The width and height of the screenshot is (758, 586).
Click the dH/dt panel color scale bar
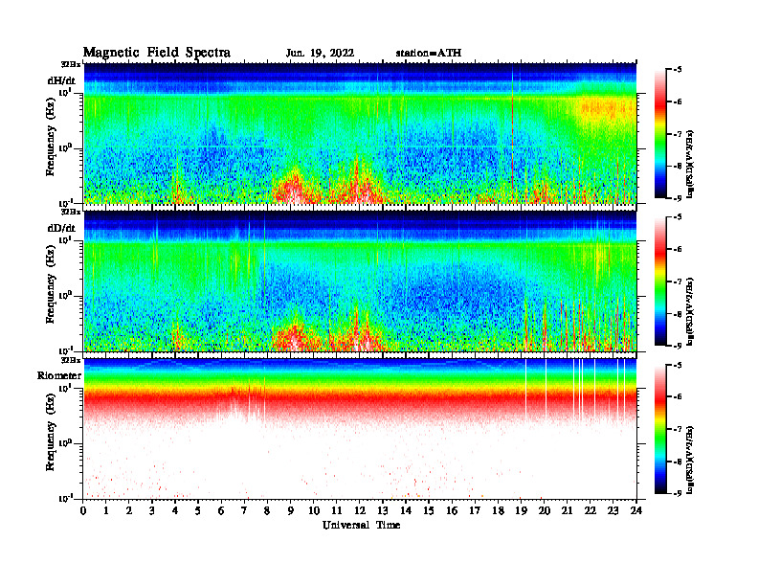[x=660, y=134]
